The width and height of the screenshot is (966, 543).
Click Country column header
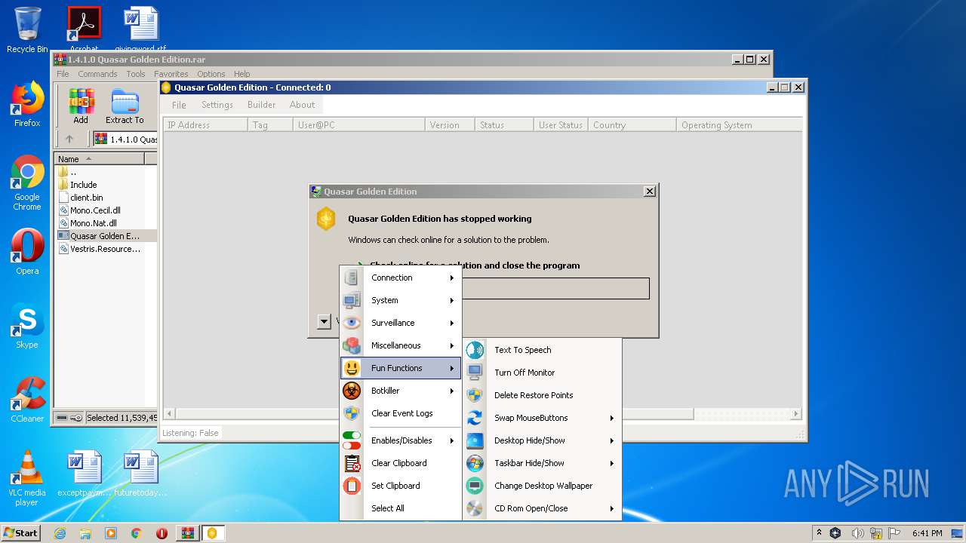point(632,125)
